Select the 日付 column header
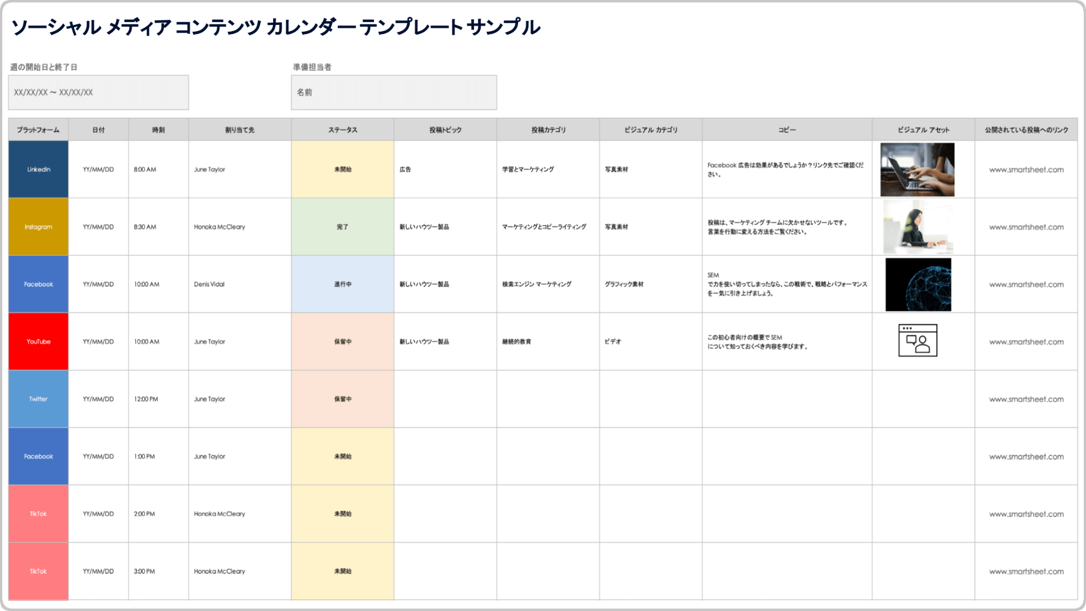The image size is (1086, 611). tap(98, 130)
